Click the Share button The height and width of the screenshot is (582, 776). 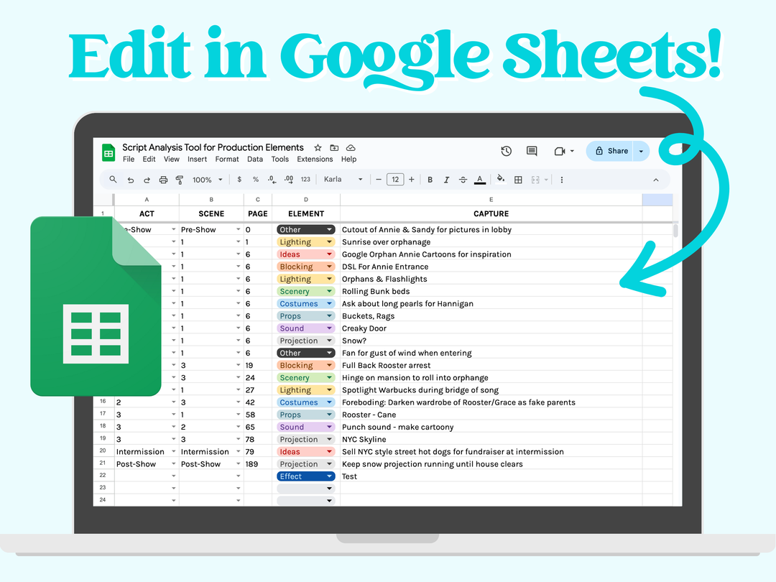pos(611,151)
